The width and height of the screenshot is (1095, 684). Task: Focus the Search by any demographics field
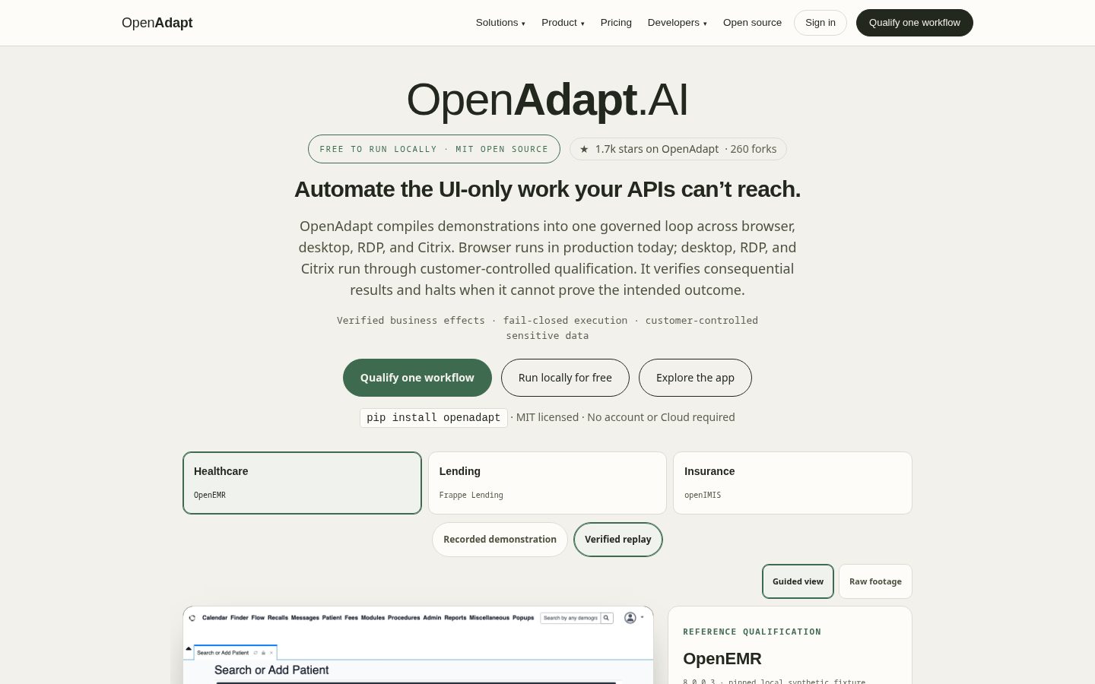coord(570,618)
